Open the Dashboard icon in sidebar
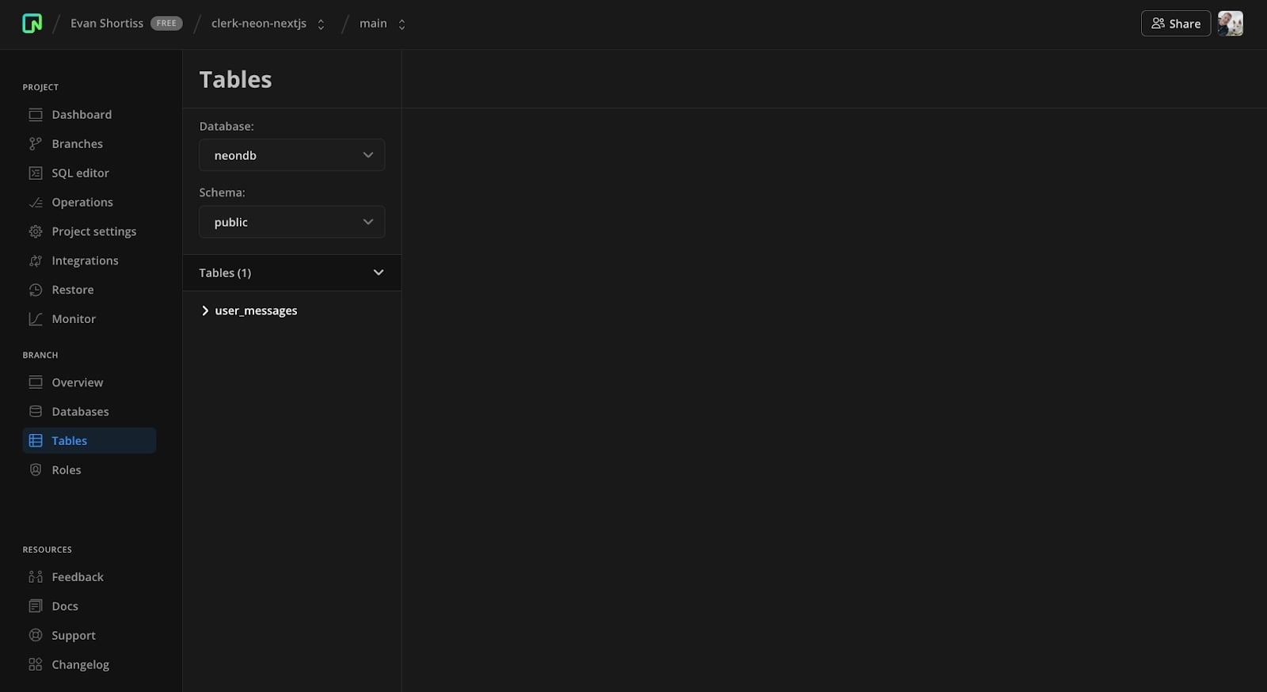Image resolution: width=1267 pixels, height=692 pixels. click(36, 115)
